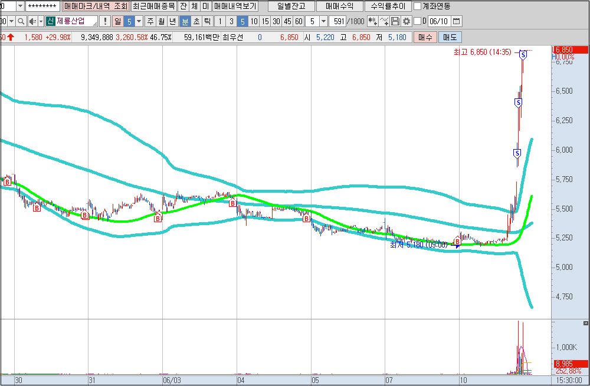Click the masked password input field
This screenshot has width=590, height=386.
pos(42,6)
